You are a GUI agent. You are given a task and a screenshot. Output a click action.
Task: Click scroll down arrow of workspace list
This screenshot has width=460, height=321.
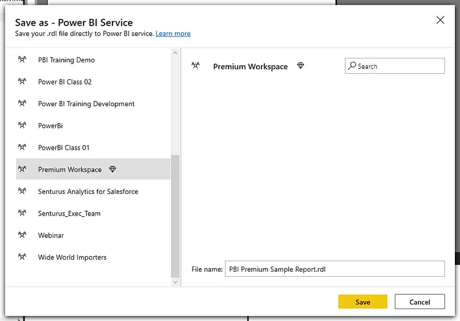click(x=175, y=282)
